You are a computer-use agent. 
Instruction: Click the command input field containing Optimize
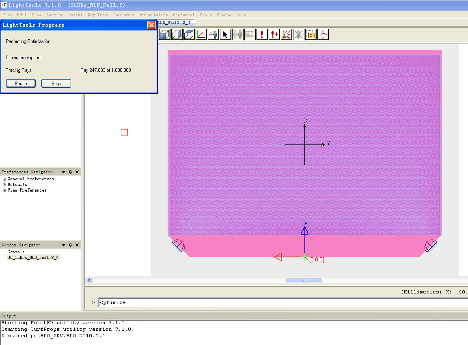[x=283, y=302]
